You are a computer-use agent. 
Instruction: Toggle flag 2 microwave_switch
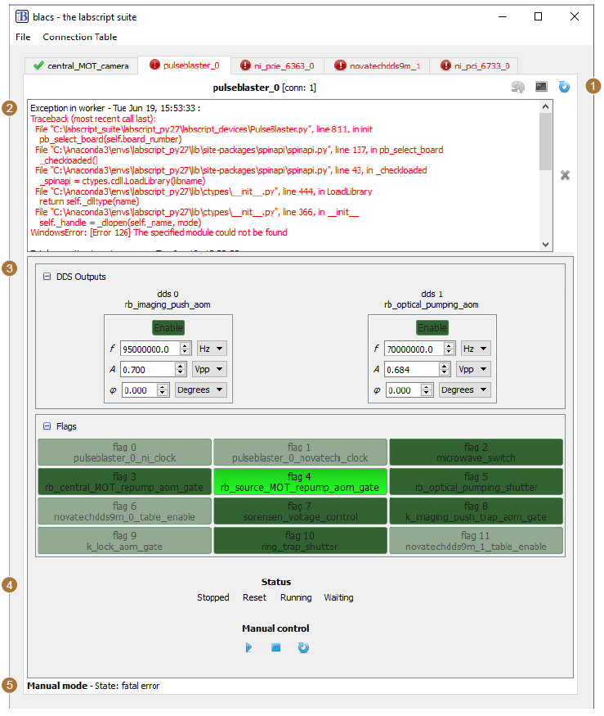pyautogui.click(x=476, y=452)
